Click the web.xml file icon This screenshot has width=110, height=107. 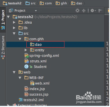coord(33,83)
